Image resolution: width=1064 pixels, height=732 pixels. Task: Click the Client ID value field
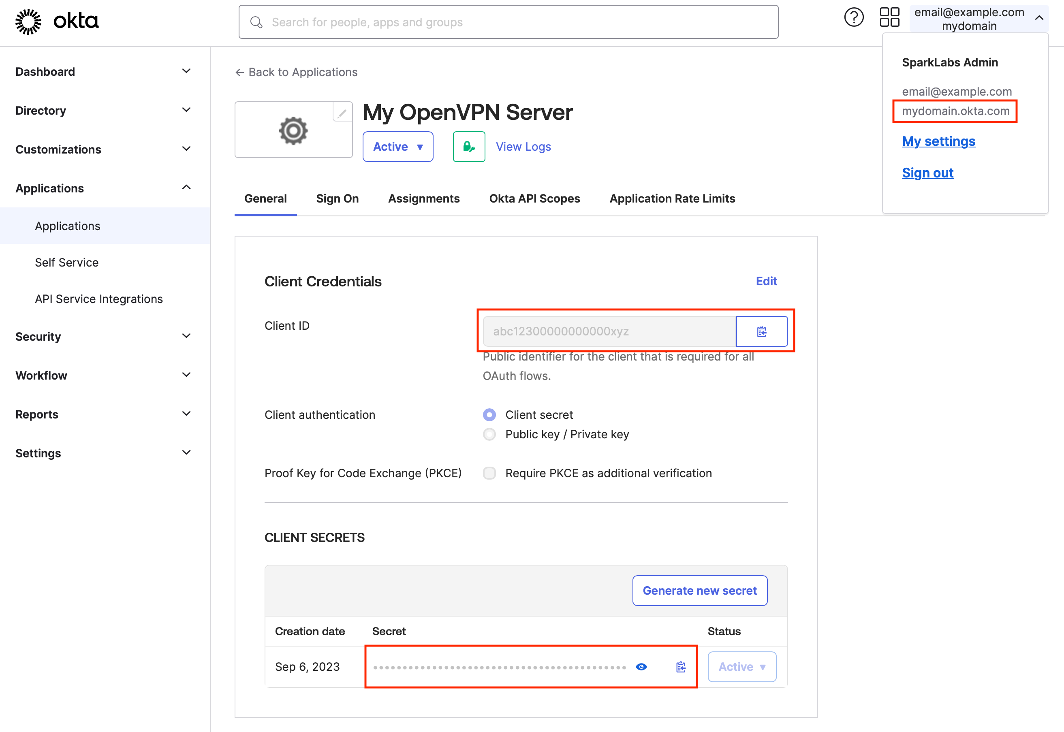[609, 331]
